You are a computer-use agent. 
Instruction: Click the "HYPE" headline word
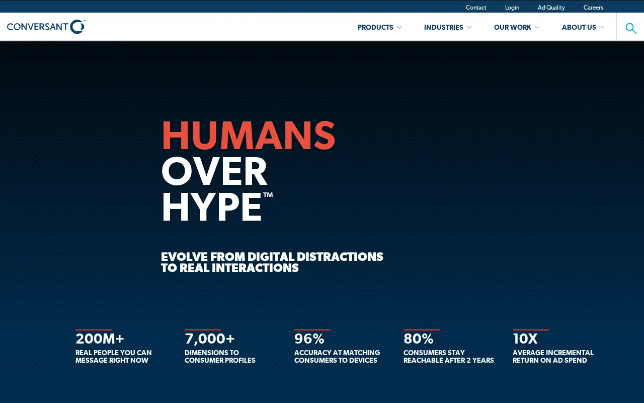click(x=212, y=207)
